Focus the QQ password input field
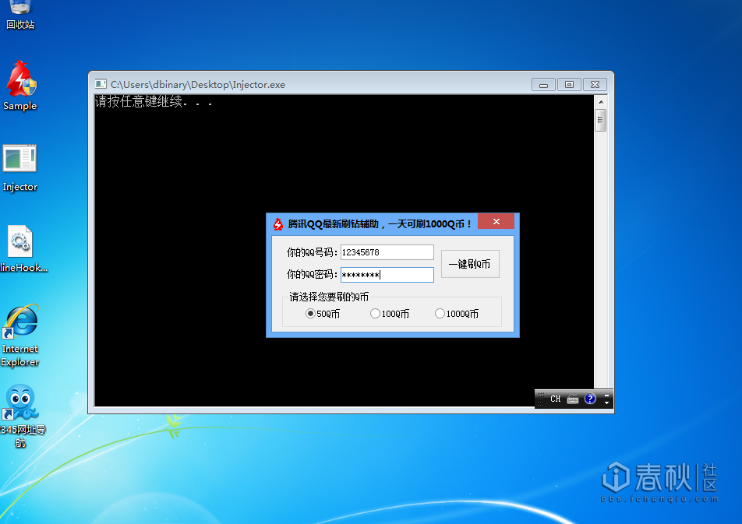Image resolution: width=742 pixels, height=524 pixels. point(387,275)
